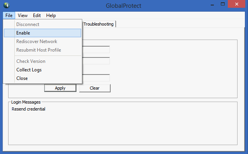Screen dimensions: 248x154
Task: Select Check Version menu entry
Action: point(42,61)
